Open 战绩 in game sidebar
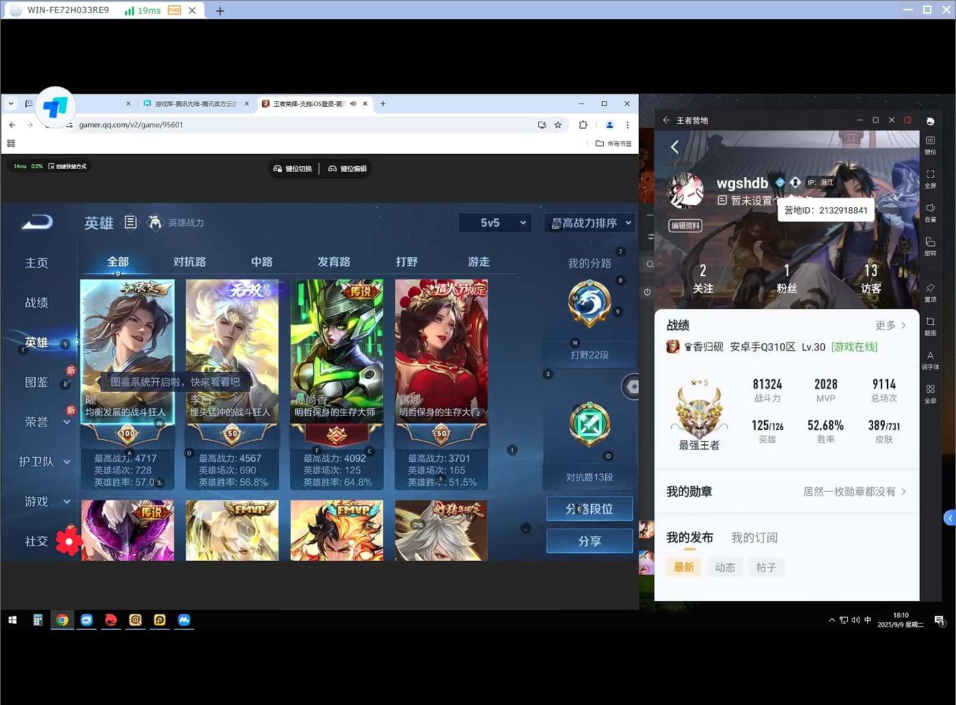Viewport: 956px width, 705px height. 37,302
